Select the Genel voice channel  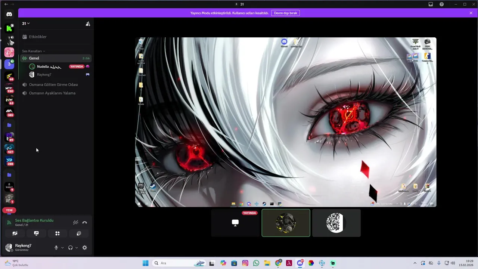coord(55,58)
